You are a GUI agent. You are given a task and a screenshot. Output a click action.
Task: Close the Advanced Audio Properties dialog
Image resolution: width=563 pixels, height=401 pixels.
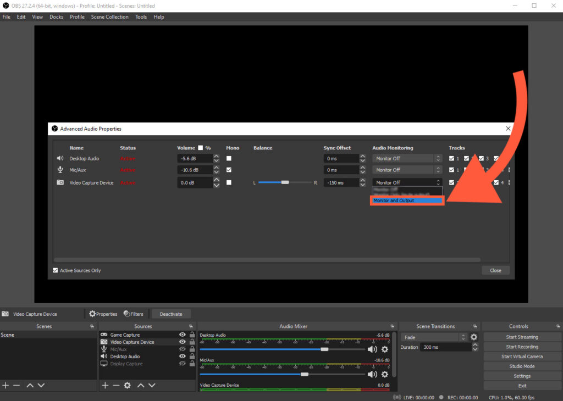pyautogui.click(x=507, y=129)
